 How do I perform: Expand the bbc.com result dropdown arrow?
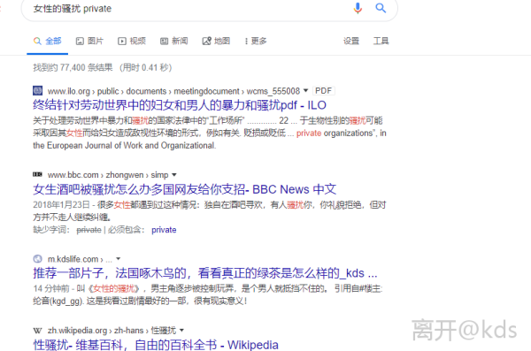[x=174, y=175]
